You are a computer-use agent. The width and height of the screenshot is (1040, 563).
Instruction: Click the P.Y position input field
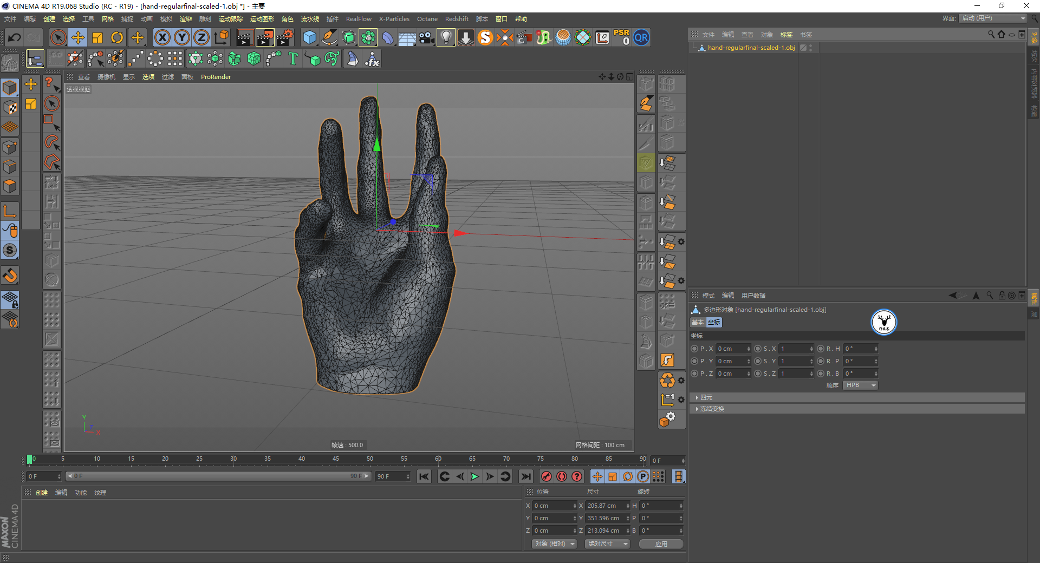[x=733, y=361]
